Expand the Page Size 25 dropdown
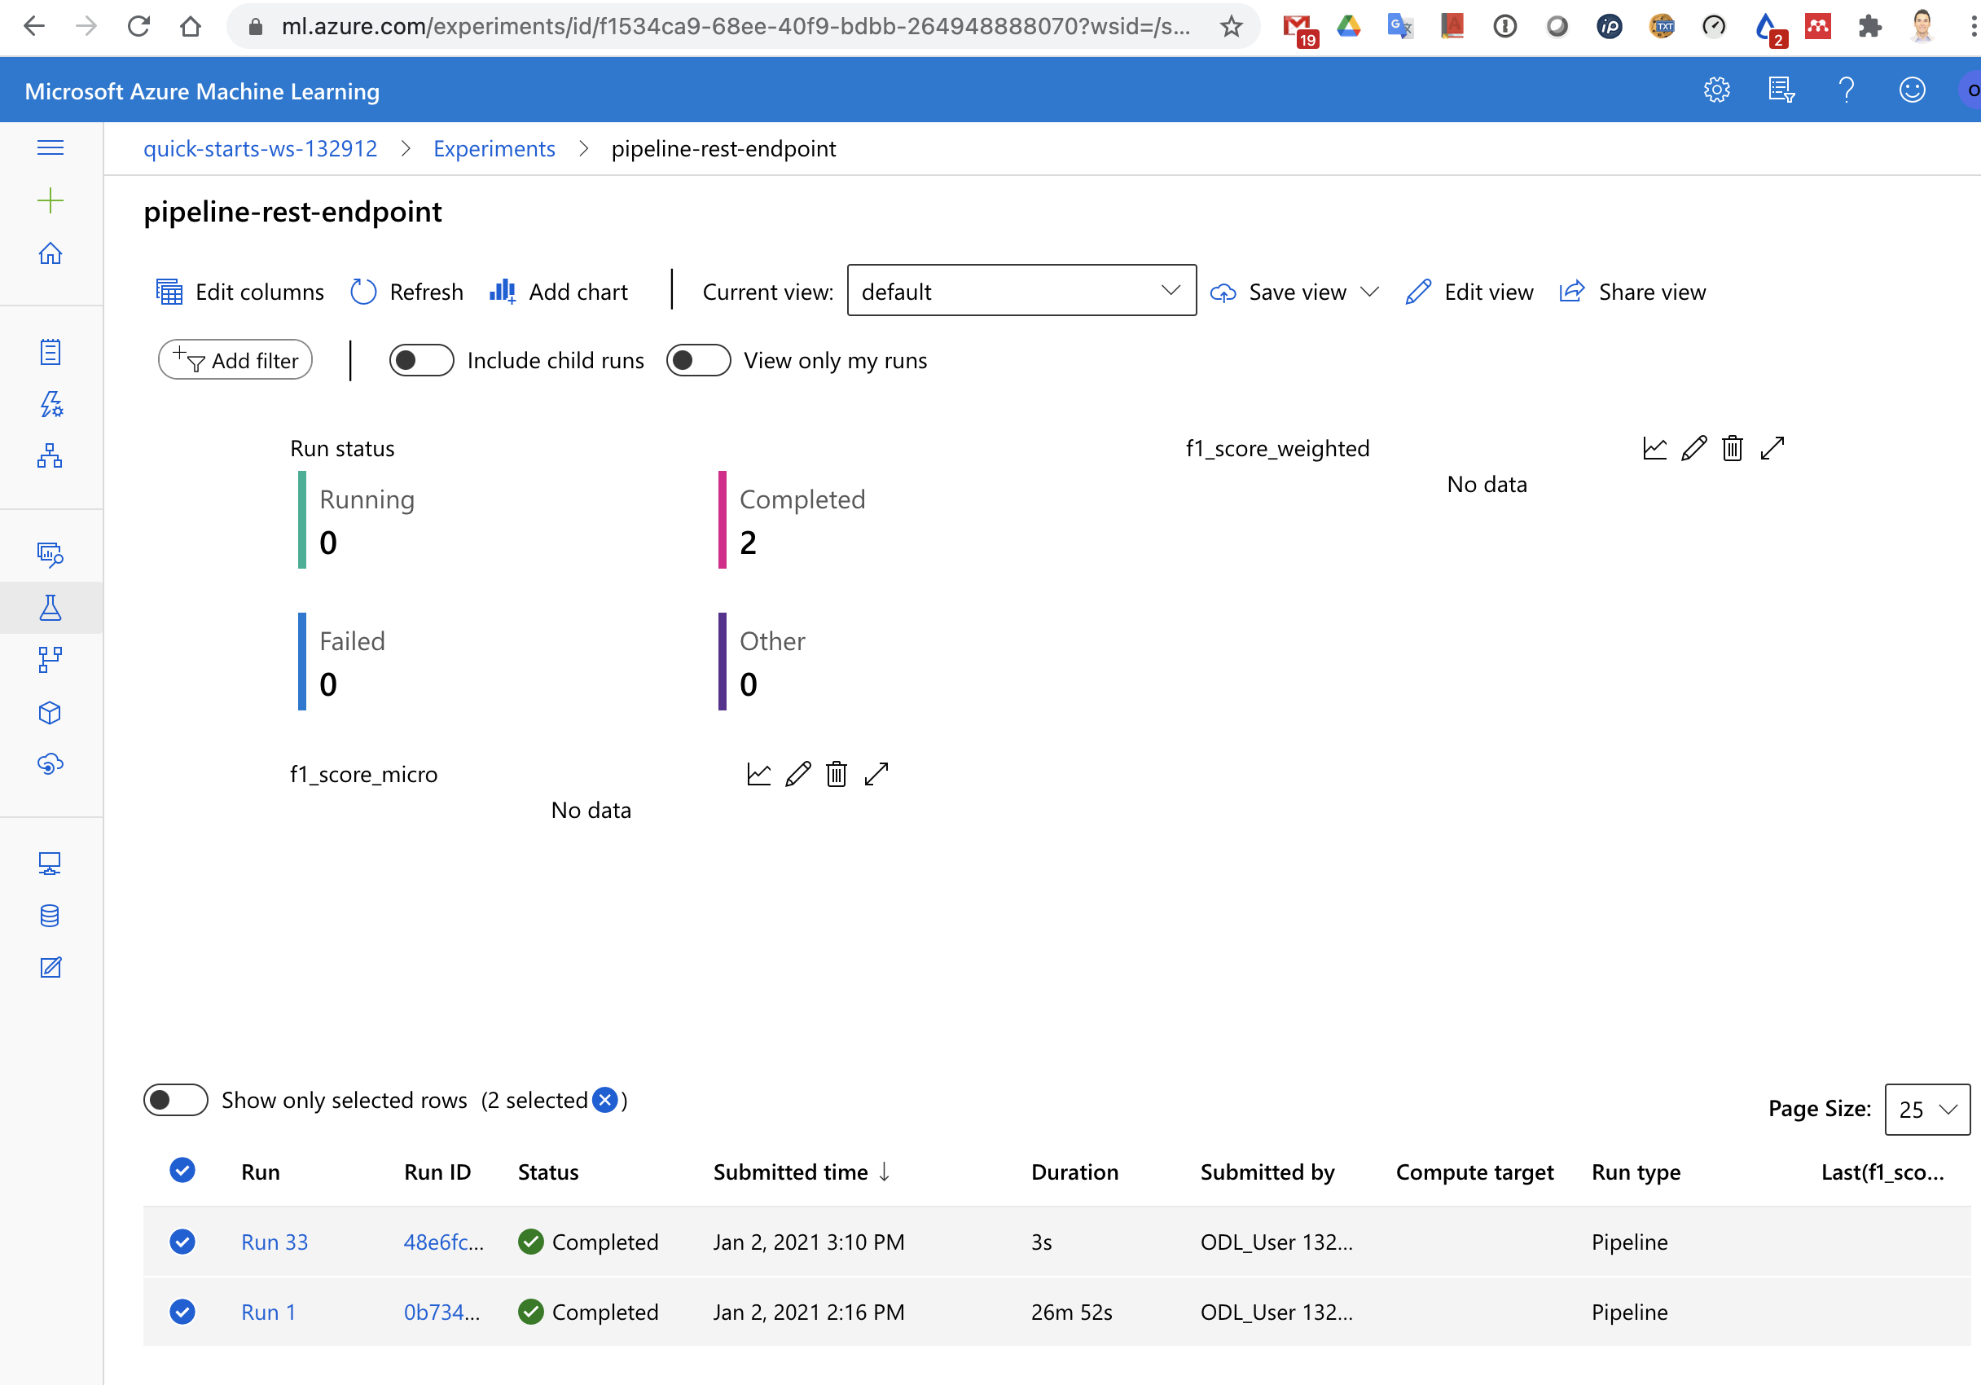The width and height of the screenshot is (1981, 1385). [x=1926, y=1109]
